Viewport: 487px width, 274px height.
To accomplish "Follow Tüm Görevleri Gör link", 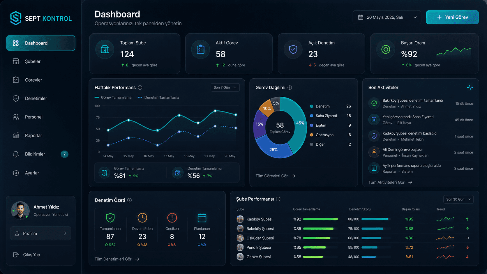I will (x=275, y=176).
